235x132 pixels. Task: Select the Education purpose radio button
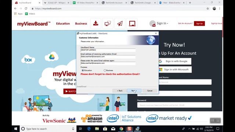pos(83,70)
